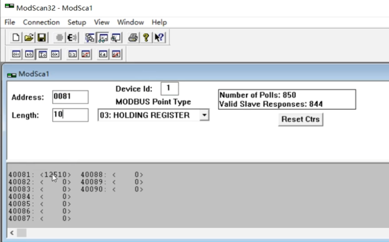The image size is (389, 242).
Task: Click the Address input field
Action: pos(70,97)
